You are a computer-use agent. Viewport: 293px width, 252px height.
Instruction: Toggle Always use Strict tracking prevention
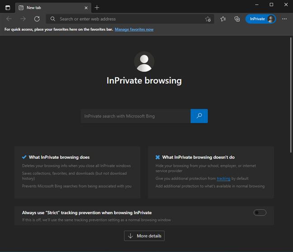260,213
